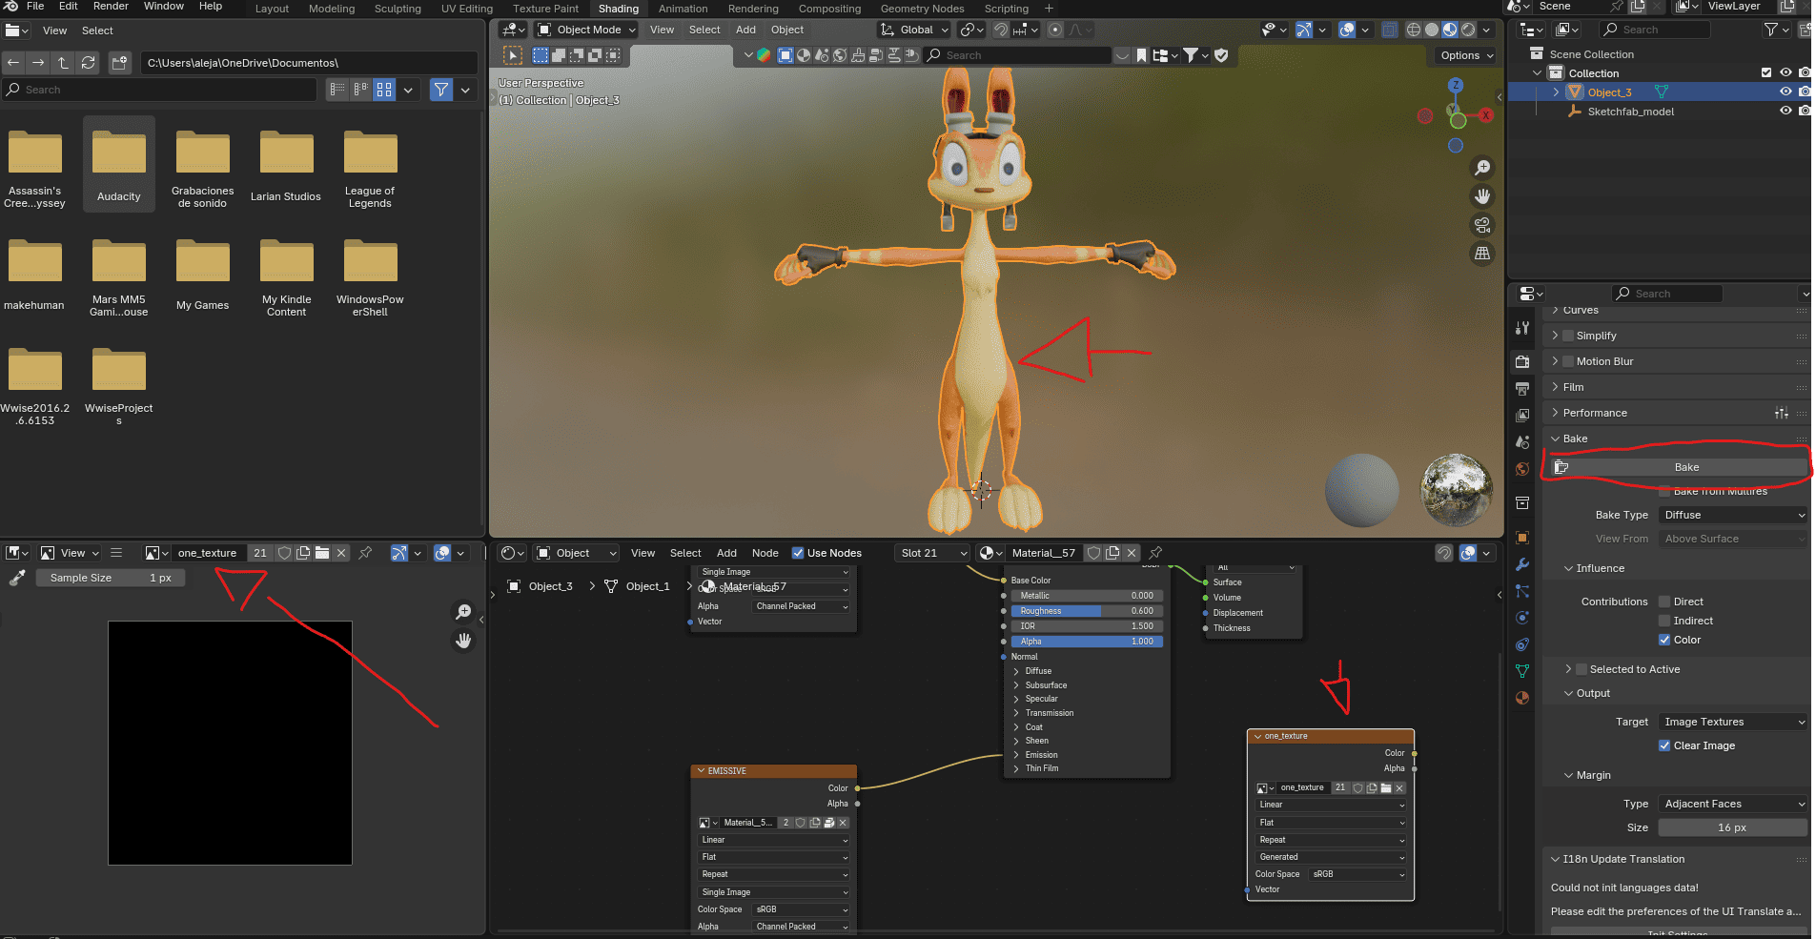Image resolution: width=1816 pixels, height=939 pixels.
Task: Click the Roughness slider on the shader node
Action: click(x=1086, y=611)
